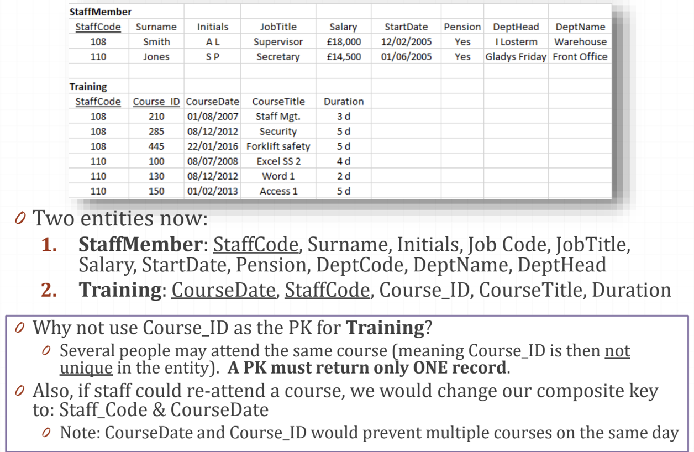Click the Training table title cell

point(88,86)
